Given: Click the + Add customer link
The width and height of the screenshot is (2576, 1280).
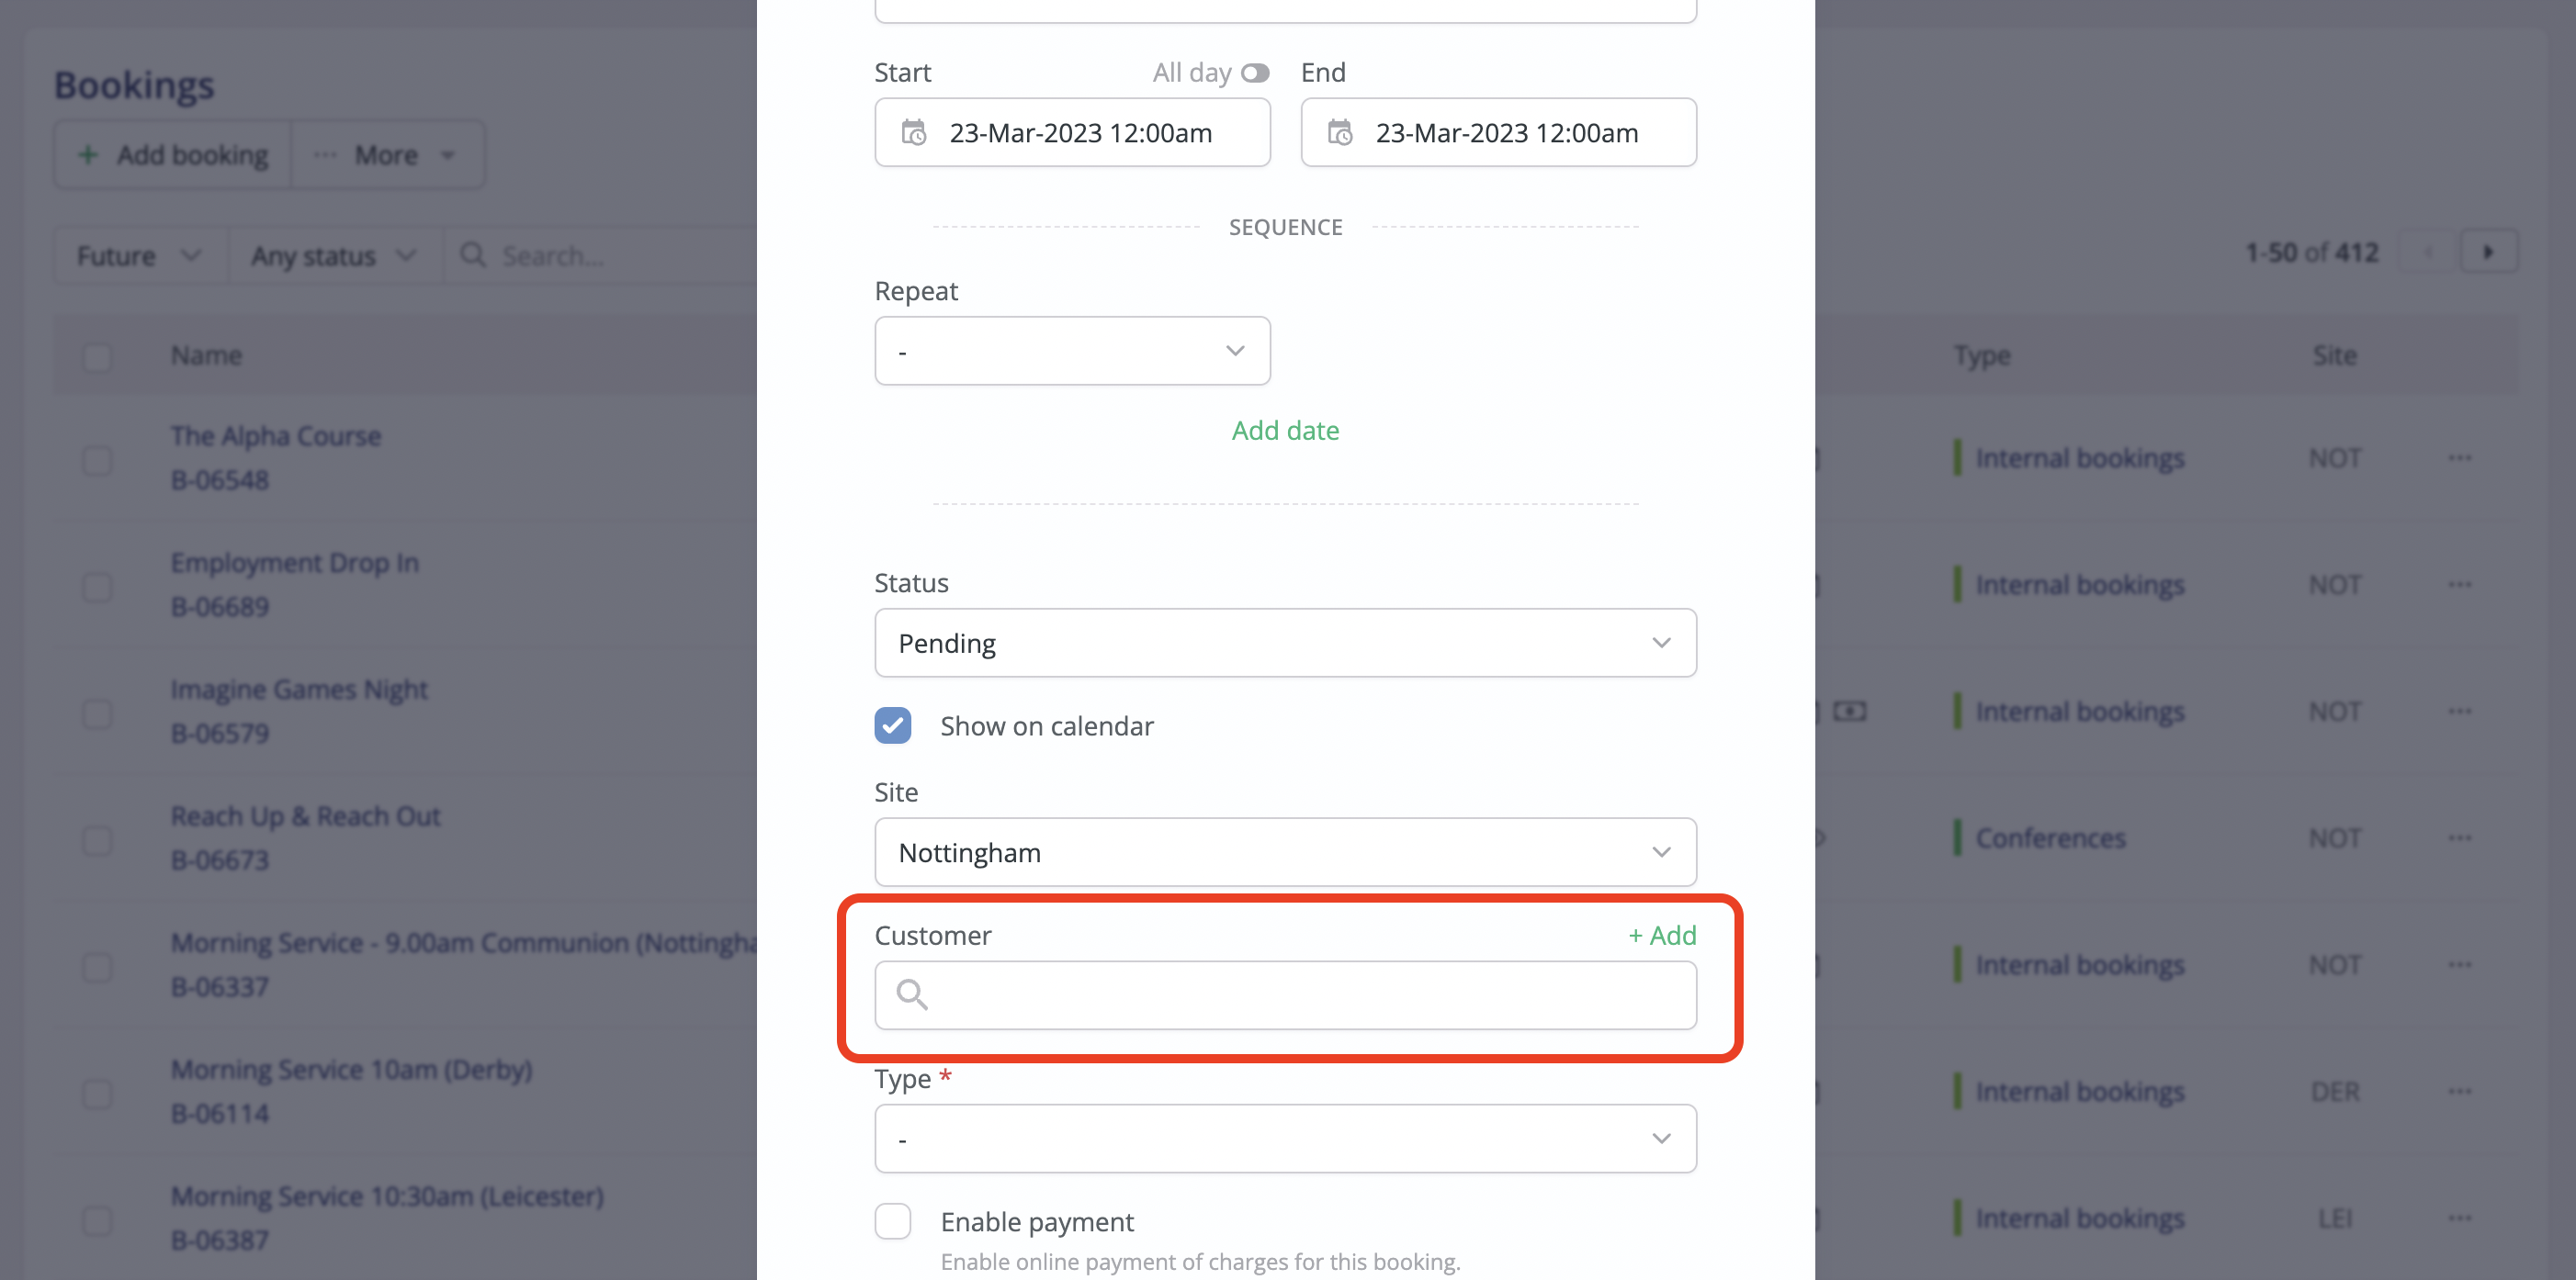Looking at the screenshot, I should (x=1661, y=936).
